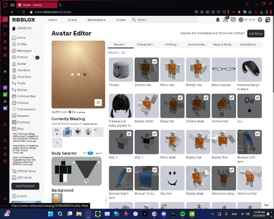274x219 pixels.
Task: Expand the Head & Body dropdown
Action: pyautogui.click(x=224, y=44)
